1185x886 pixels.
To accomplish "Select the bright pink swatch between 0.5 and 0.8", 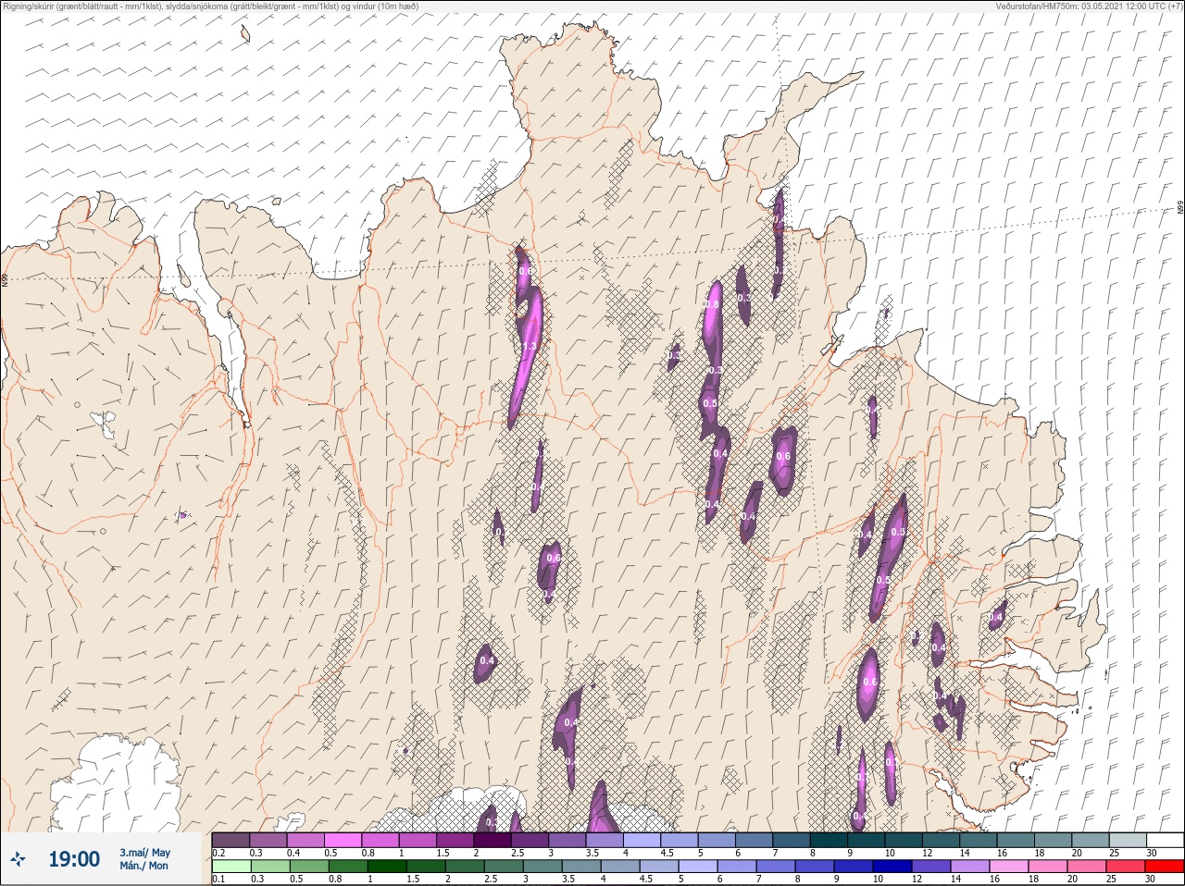I will (343, 840).
